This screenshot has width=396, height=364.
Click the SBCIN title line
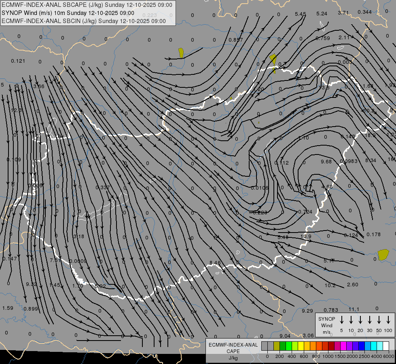[x=84, y=21]
